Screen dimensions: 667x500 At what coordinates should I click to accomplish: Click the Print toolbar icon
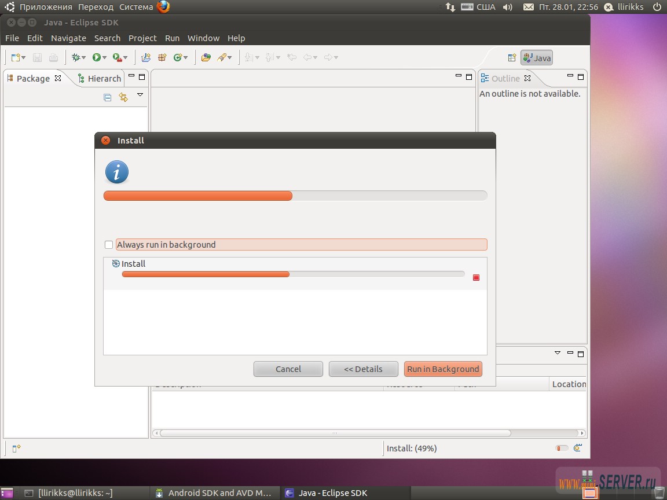pyautogui.click(x=54, y=57)
